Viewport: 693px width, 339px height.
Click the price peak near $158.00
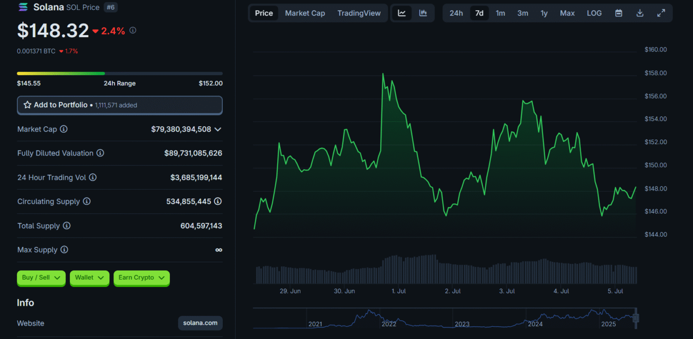point(383,74)
